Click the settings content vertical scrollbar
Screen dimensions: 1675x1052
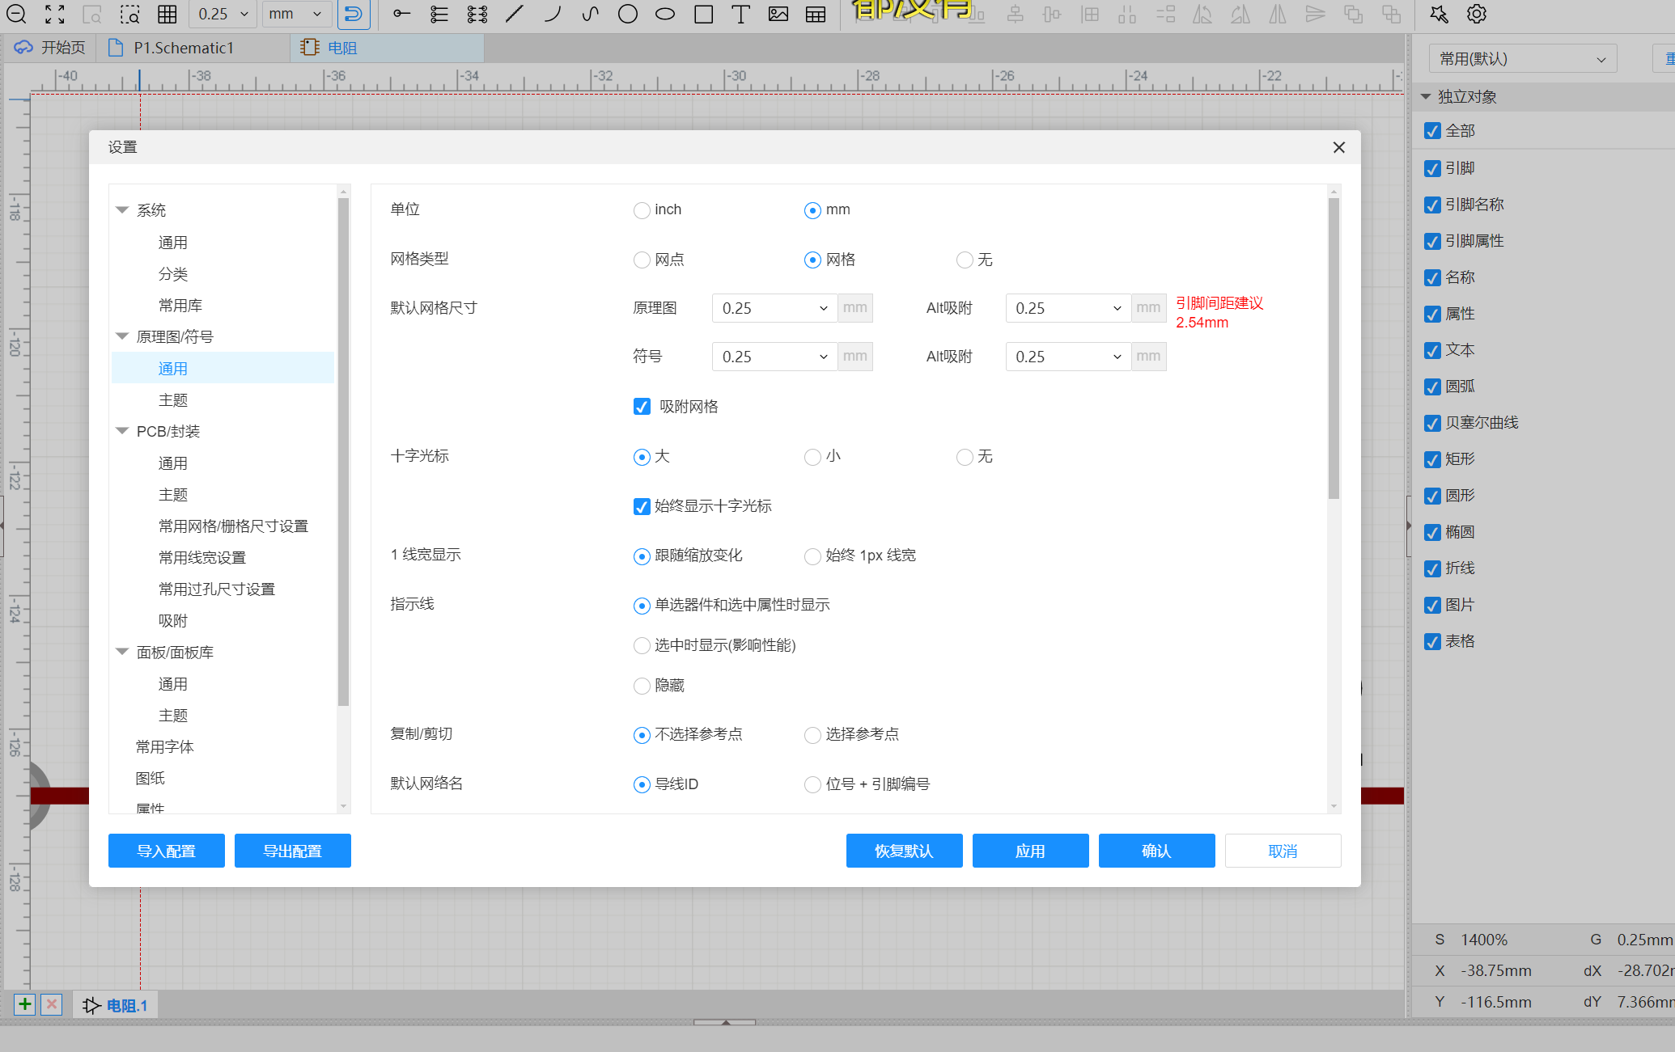point(1334,348)
